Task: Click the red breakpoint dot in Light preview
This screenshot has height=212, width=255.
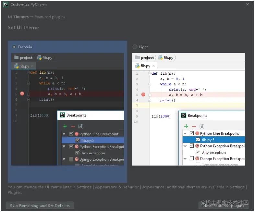Action: 143,95
